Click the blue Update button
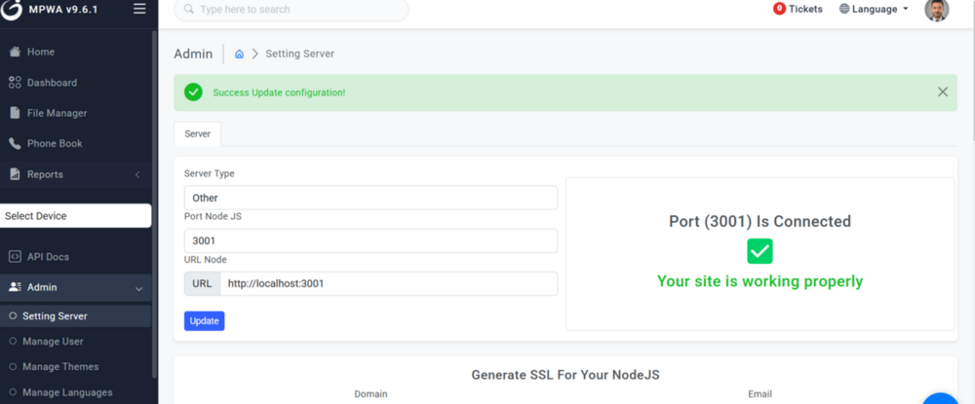Screen dimensions: 975x404 coord(204,321)
